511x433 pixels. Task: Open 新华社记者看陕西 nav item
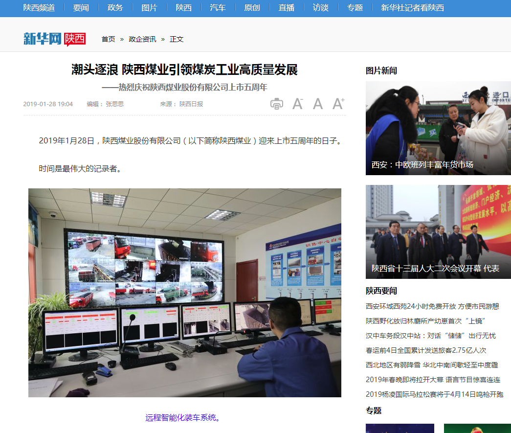coord(412,7)
